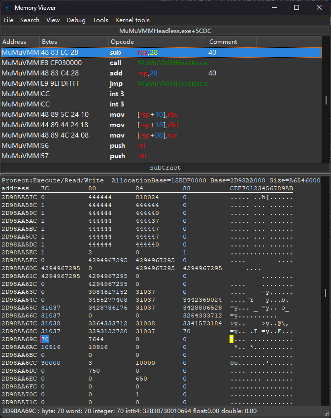The height and width of the screenshot is (418, 331).
Task: Click the MuMuVMMHeadless.exe+5CDC address header
Action: coord(165,31)
